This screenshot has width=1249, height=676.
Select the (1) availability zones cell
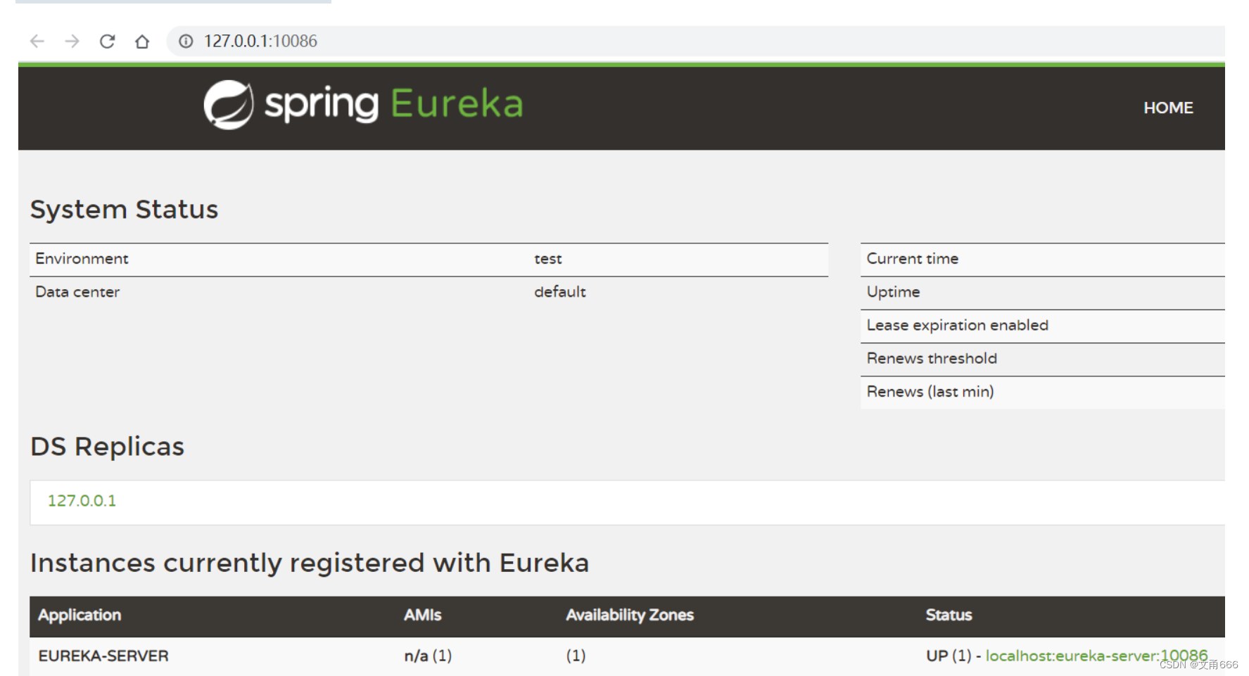tap(576, 656)
